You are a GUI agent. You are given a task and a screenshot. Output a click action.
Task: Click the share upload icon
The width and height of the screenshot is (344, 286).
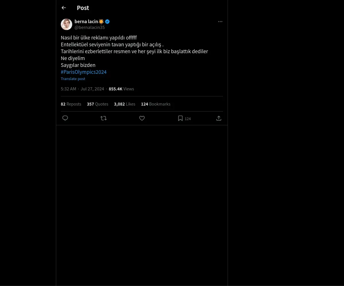click(219, 118)
